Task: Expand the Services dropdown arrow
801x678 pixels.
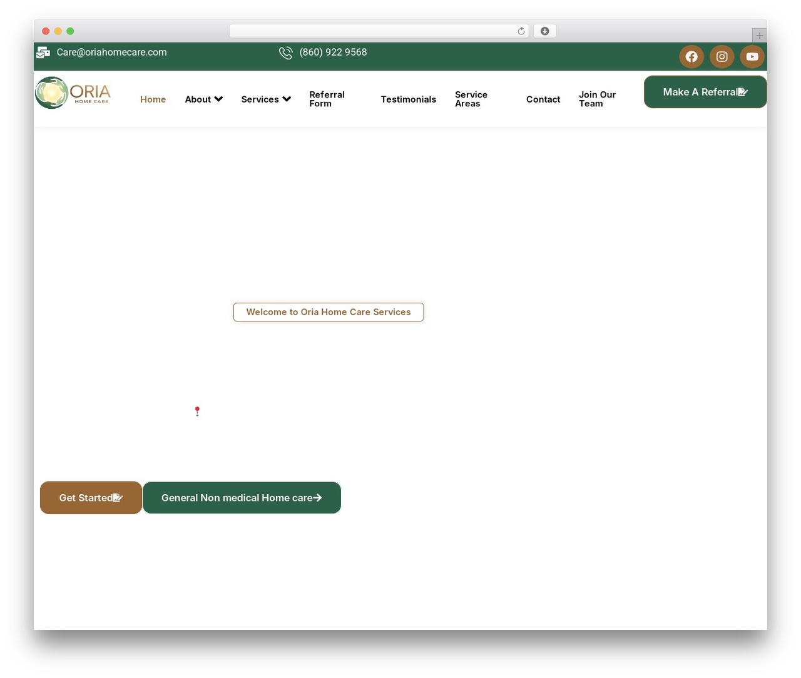Action: tap(287, 99)
